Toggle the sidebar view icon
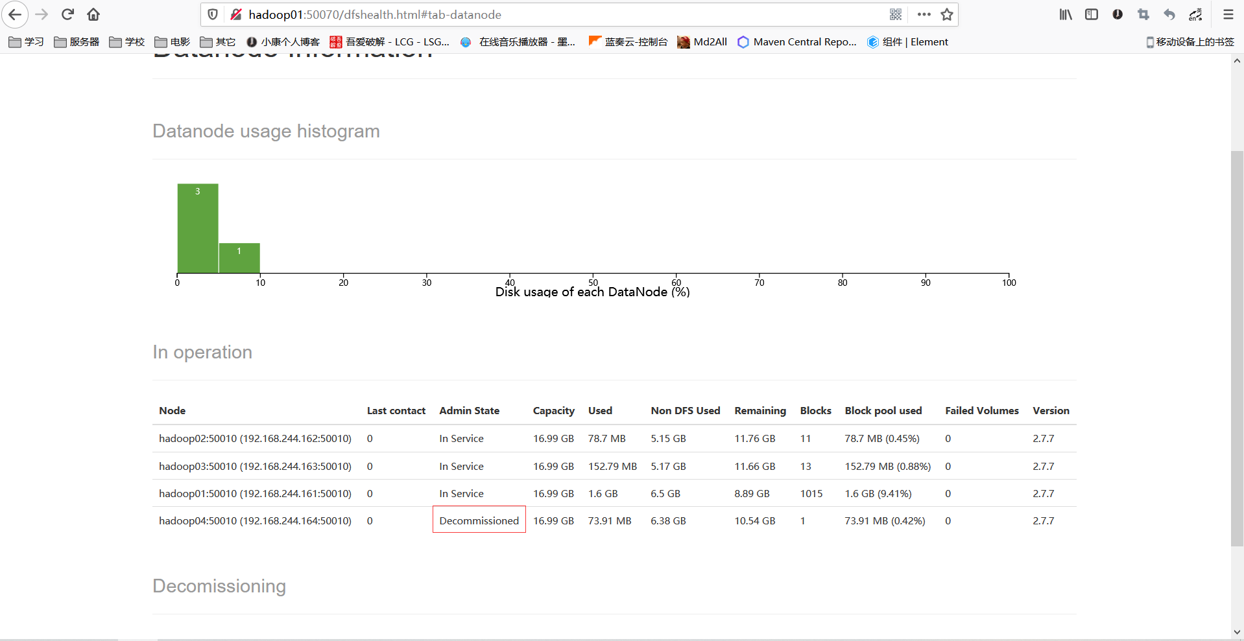Screen dimensions: 1244x641 point(1092,14)
